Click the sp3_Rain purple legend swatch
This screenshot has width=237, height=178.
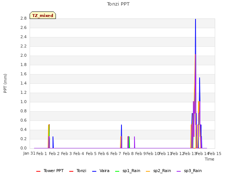pos(178,171)
